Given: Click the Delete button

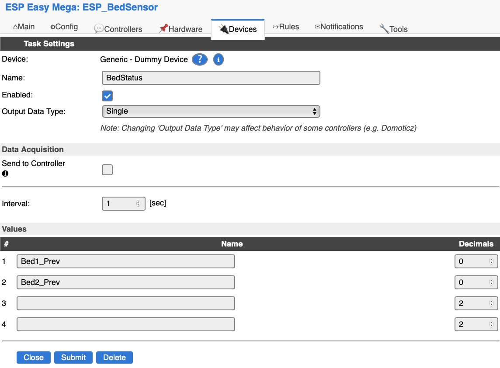Looking at the screenshot, I should point(114,358).
